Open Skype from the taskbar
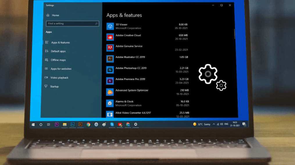Viewport: 295px width, 165px height. 112,124
